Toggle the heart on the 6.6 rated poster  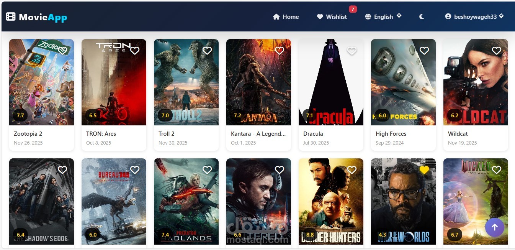280,170
